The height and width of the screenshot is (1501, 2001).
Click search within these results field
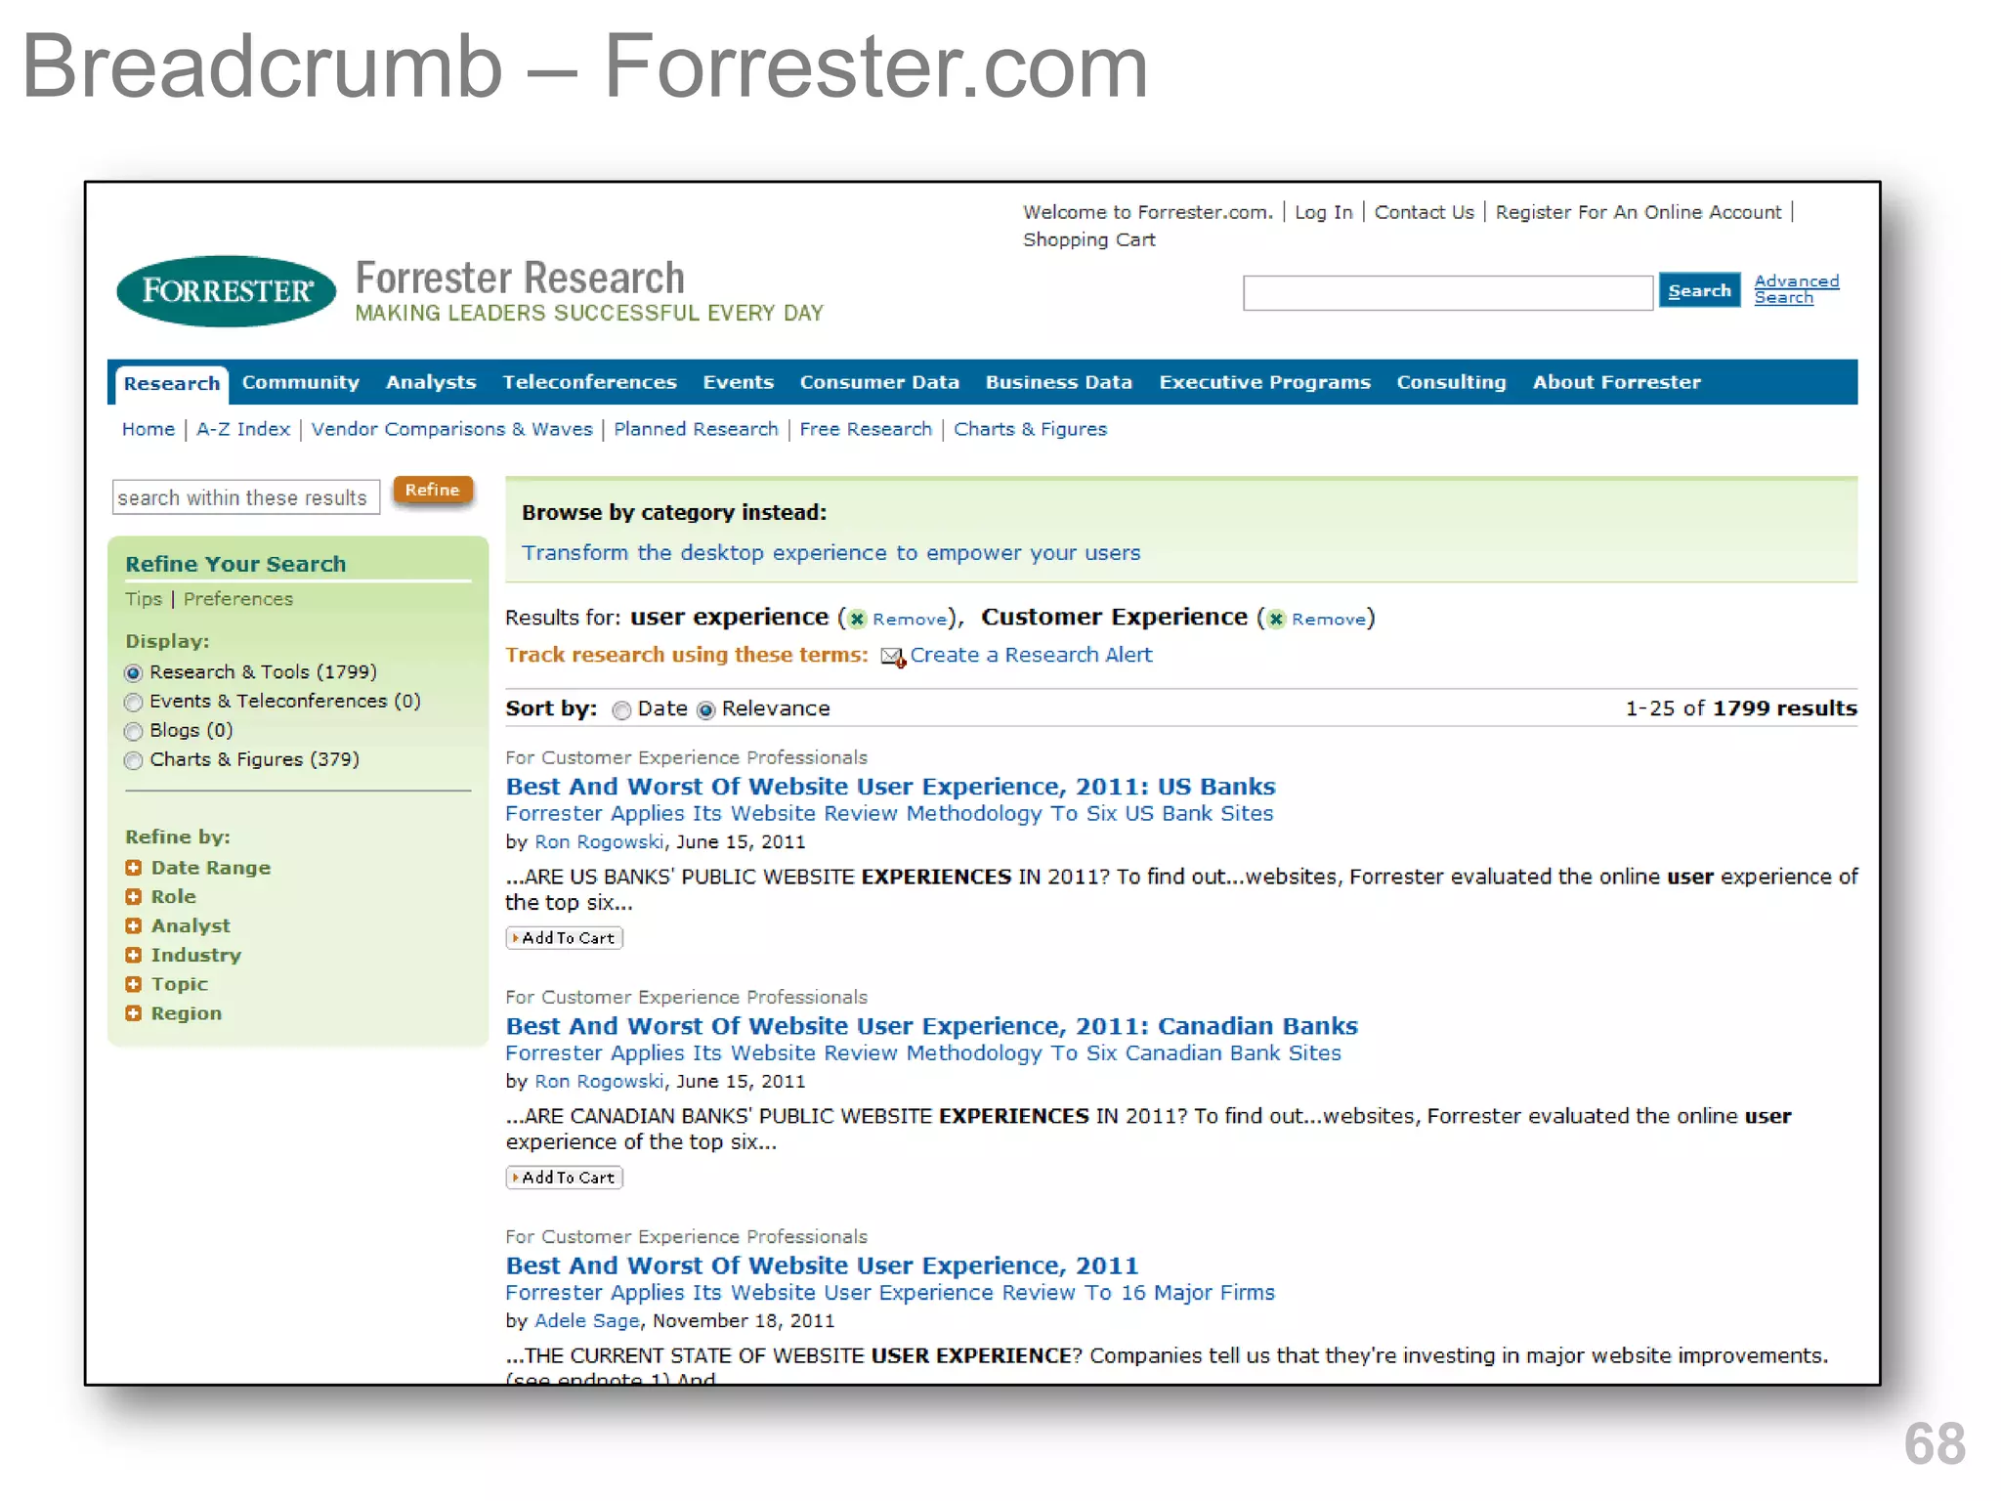[x=246, y=497]
